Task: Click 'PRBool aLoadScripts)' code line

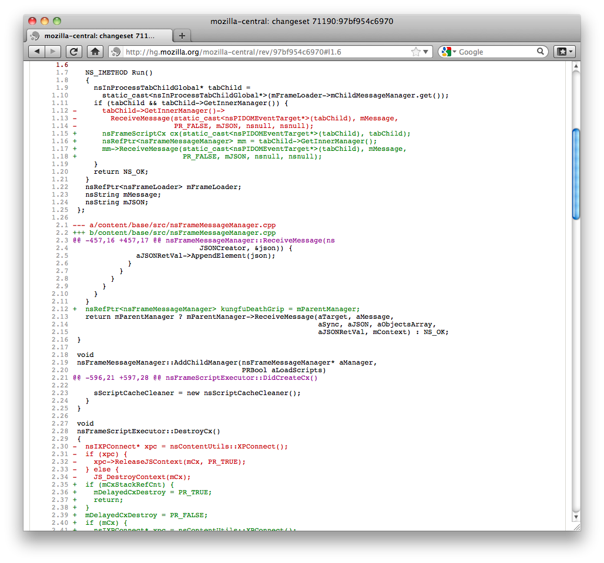Action: pos(284,370)
